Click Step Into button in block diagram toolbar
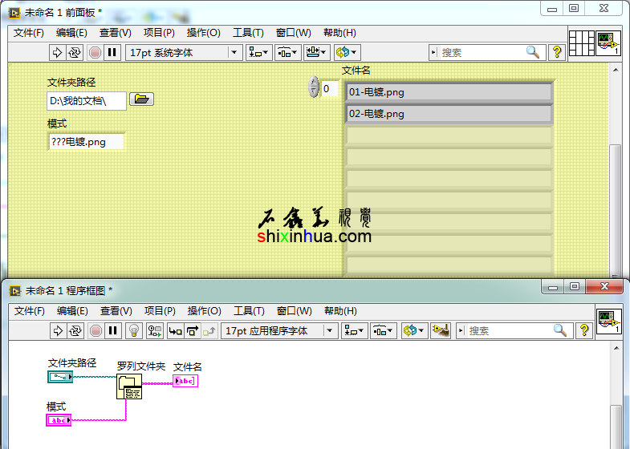 (x=174, y=330)
